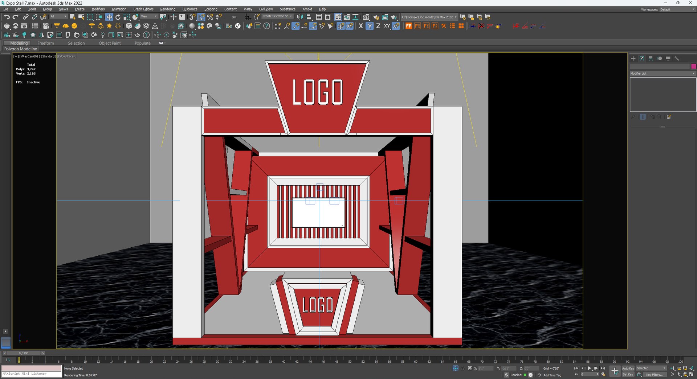The width and height of the screenshot is (697, 379).
Task: Click the pink object color swatch
Action: tap(693, 66)
